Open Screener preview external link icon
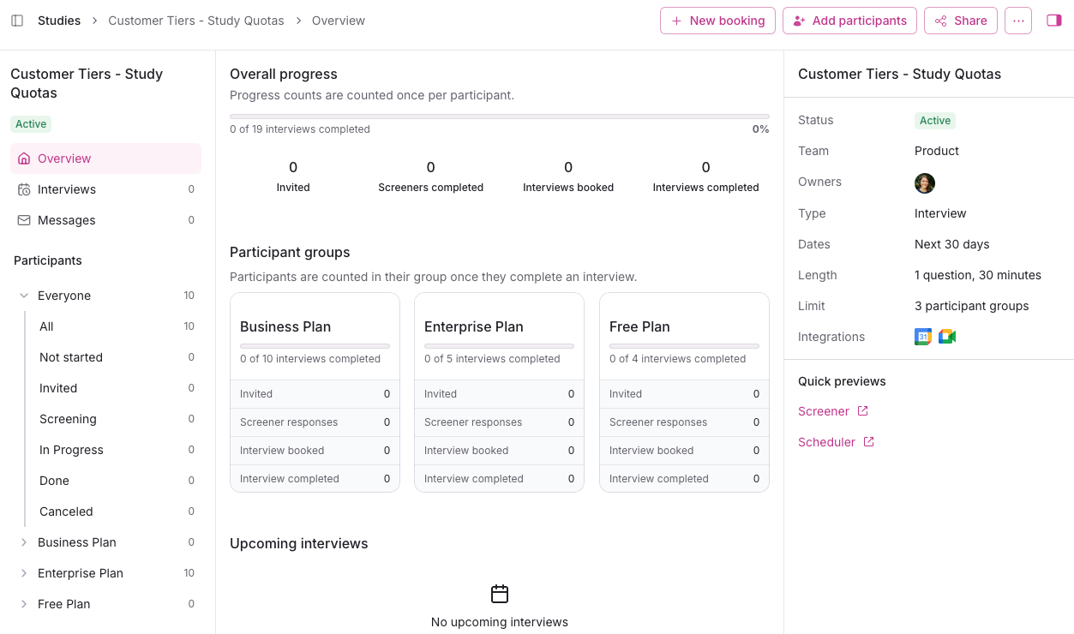1074x634 pixels. [863, 411]
